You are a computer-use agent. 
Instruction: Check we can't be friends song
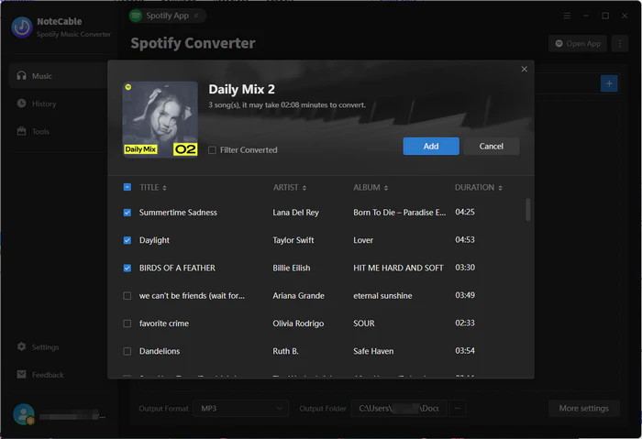[127, 296]
